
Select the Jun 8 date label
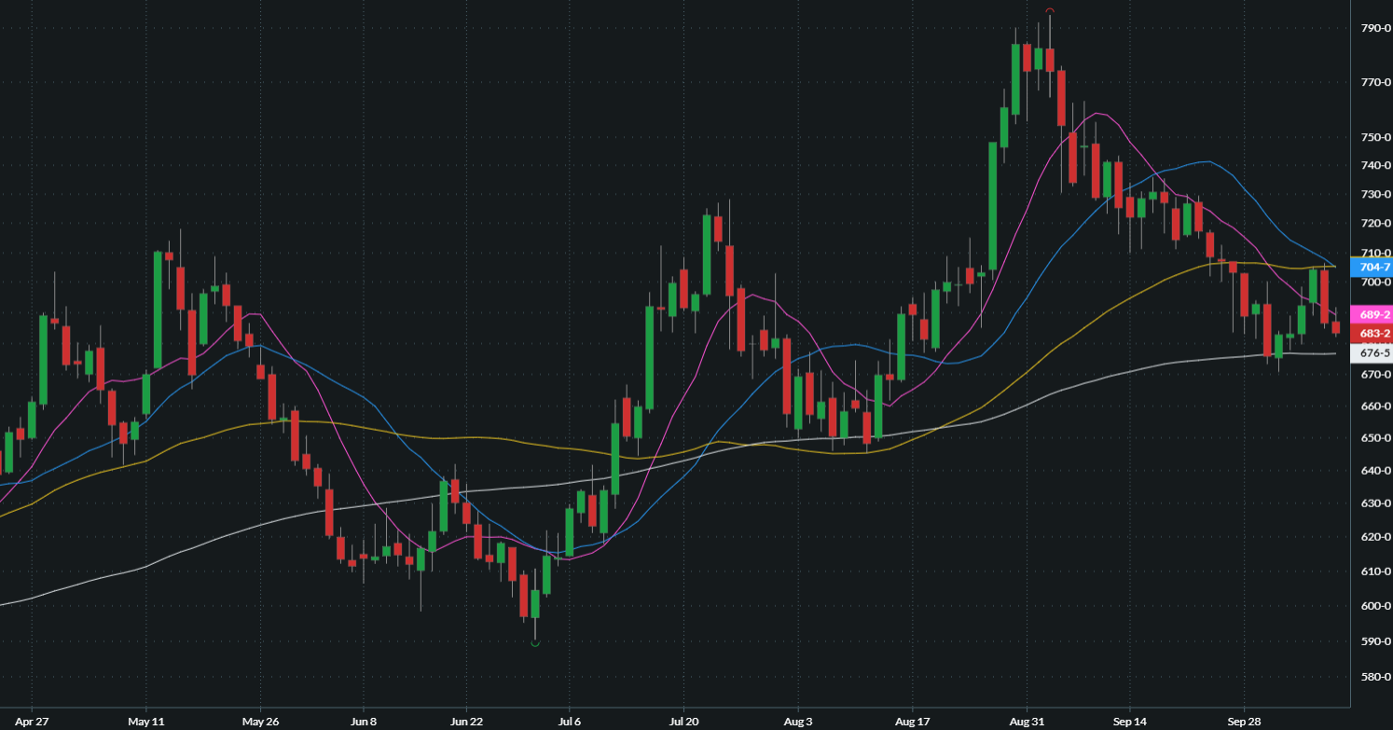[x=364, y=722]
